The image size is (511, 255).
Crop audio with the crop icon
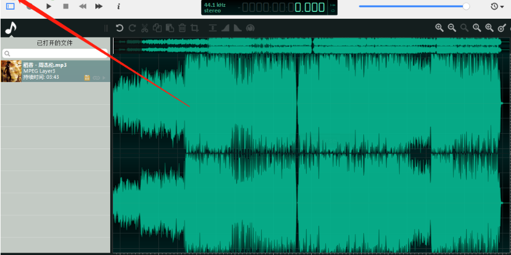click(195, 28)
